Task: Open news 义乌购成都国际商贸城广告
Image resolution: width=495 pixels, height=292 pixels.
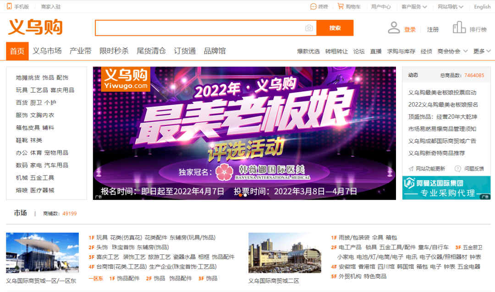Action: (x=442, y=141)
